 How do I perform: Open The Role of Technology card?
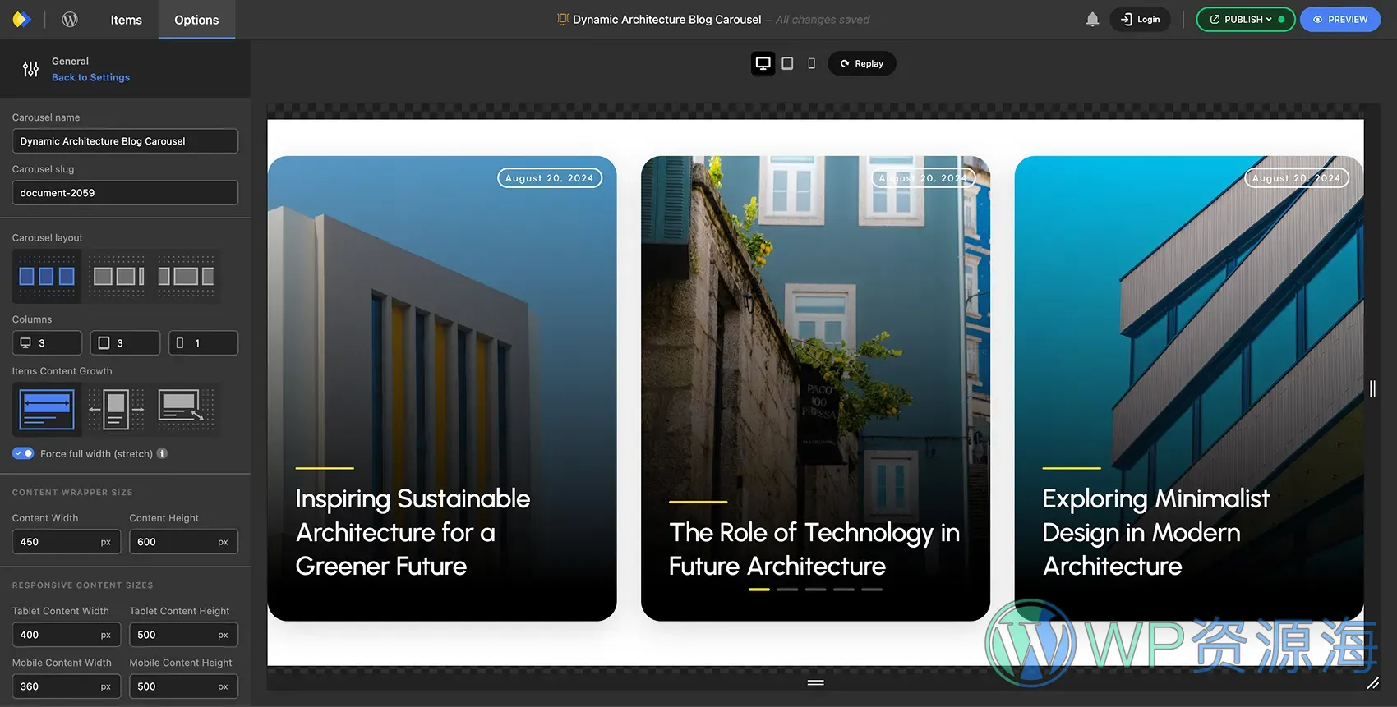pyautogui.click(x=815, y=388)
